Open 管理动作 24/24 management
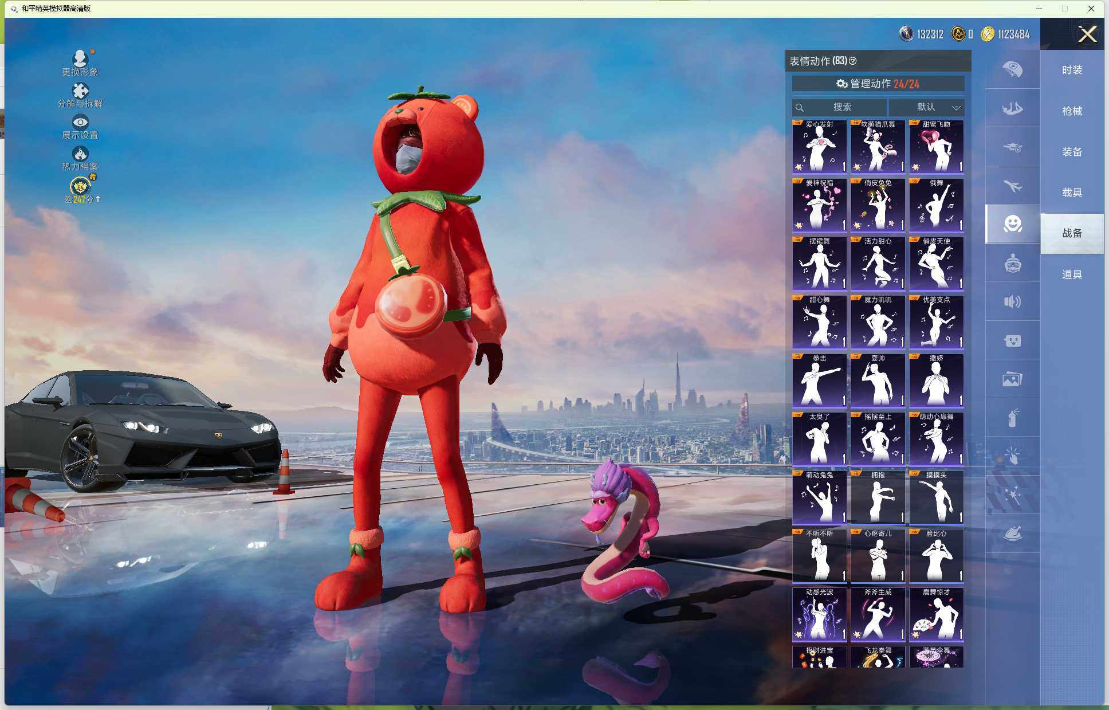The height and width of the screenshot is (710, 1109). click(878, 84)
